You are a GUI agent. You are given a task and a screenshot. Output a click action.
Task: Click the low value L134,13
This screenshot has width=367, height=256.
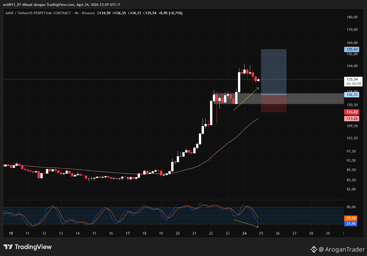click(134, 13)
